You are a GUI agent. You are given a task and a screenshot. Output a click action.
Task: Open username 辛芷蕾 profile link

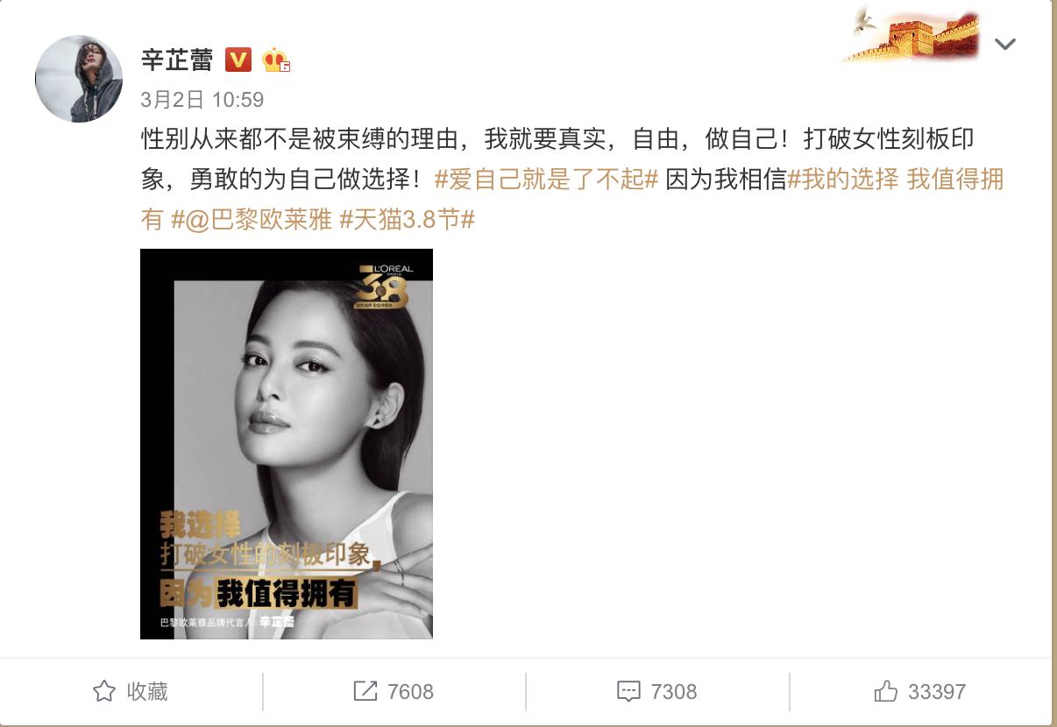pos(177,60)
